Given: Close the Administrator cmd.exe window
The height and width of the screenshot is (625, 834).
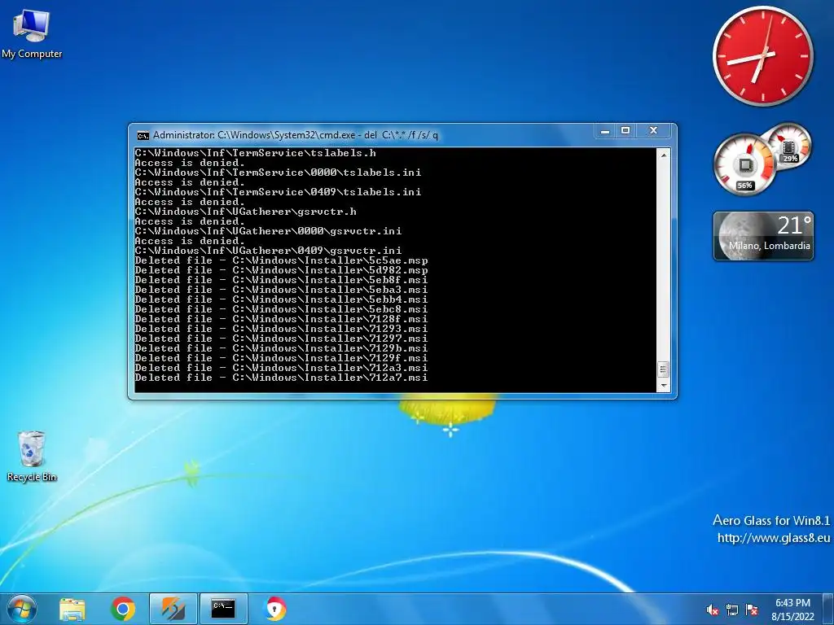Looking at the screenshot, I should coord(654,131).
